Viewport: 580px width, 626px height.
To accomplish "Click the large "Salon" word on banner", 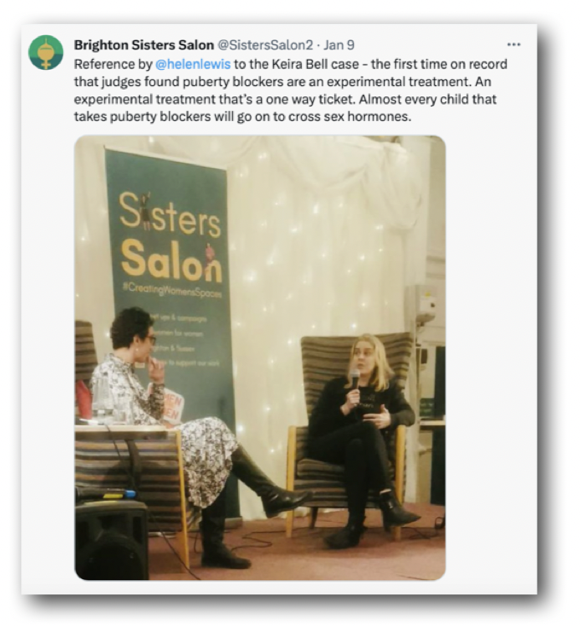I will tap(171, 260).
